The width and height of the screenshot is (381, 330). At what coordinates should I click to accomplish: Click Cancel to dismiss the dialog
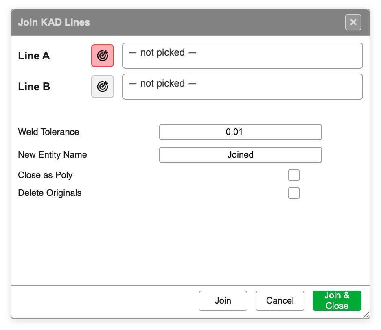click(280, 301)
